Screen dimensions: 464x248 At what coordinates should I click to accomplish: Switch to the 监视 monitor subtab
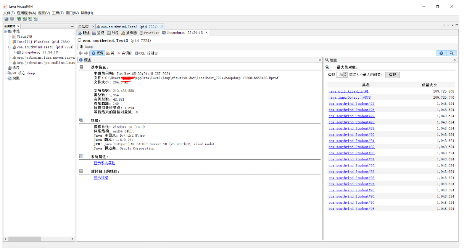click(x=98, y=33)
